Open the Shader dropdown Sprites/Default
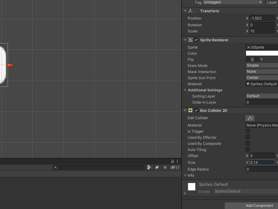 246,191
